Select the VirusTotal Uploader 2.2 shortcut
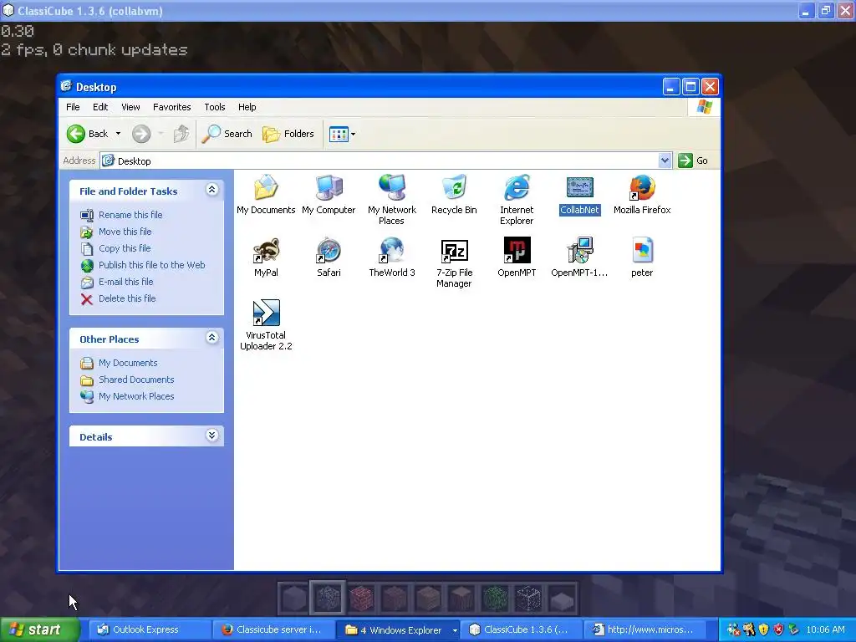 266,325
